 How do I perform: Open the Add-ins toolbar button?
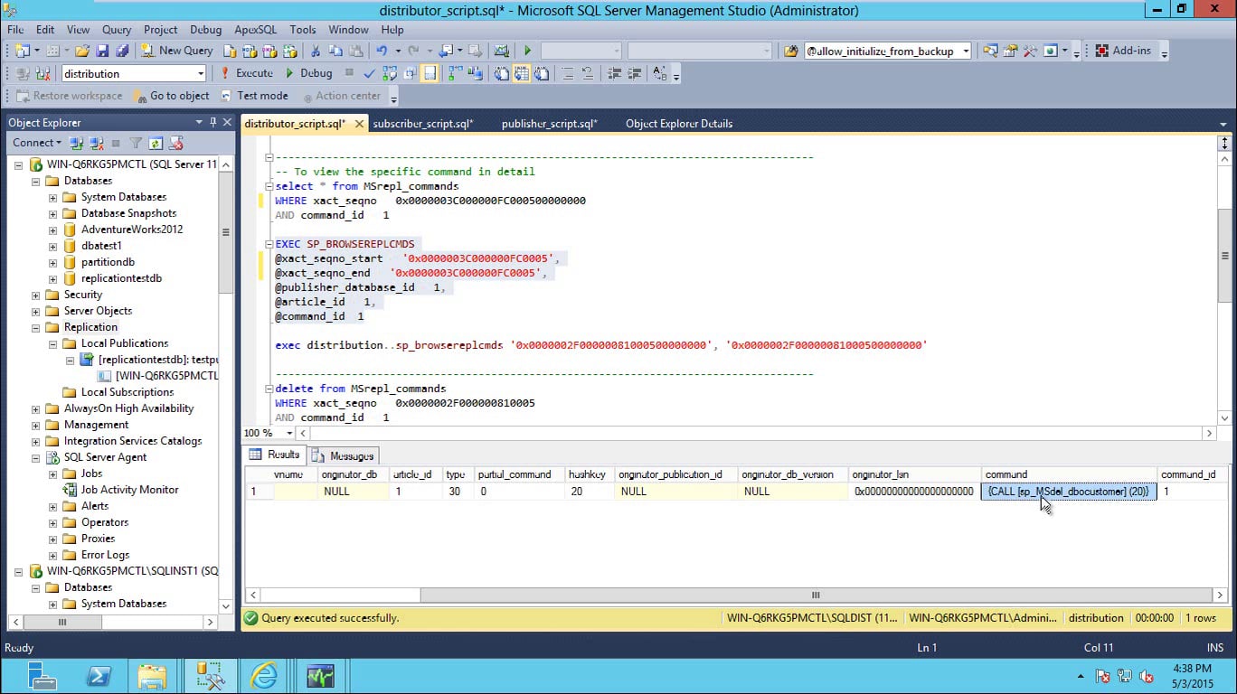click(x=1123, y=51)
